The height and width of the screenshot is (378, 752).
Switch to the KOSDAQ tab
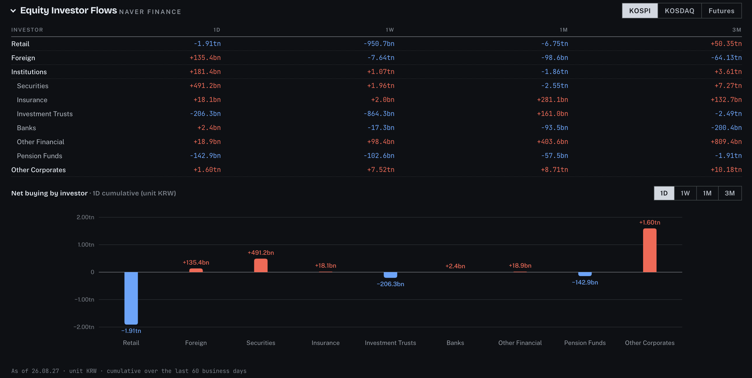point(679,11)
